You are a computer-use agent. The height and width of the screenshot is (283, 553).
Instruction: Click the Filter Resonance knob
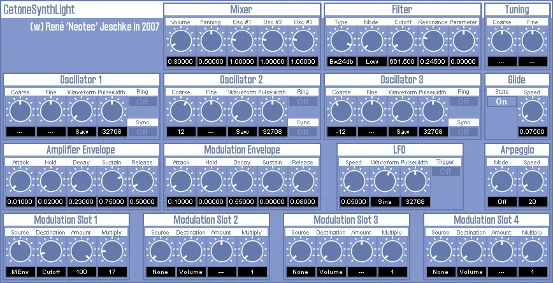(x=433, y=41)
